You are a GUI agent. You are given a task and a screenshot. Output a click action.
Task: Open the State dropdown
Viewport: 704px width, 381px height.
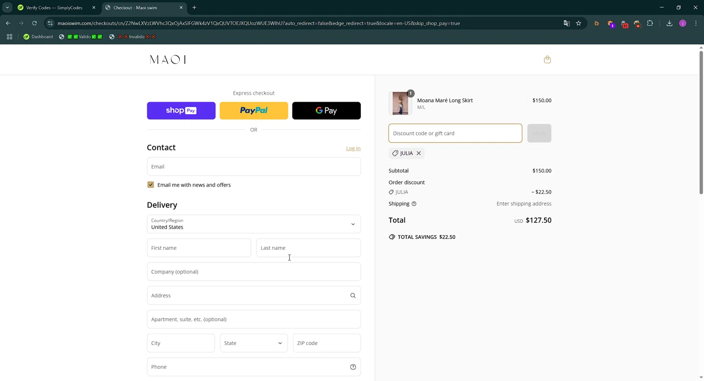coord(253,343)
